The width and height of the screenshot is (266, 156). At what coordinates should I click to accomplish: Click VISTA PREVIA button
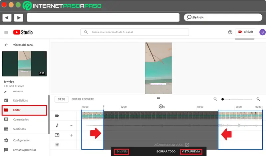pos(191,152)
